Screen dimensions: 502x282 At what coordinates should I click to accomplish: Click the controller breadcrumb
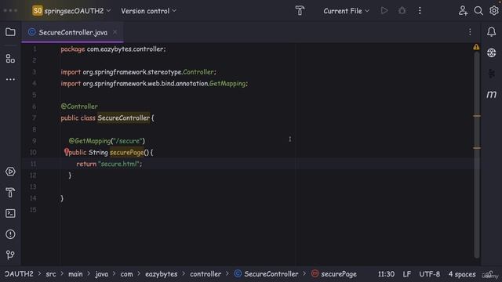point(206,274)
